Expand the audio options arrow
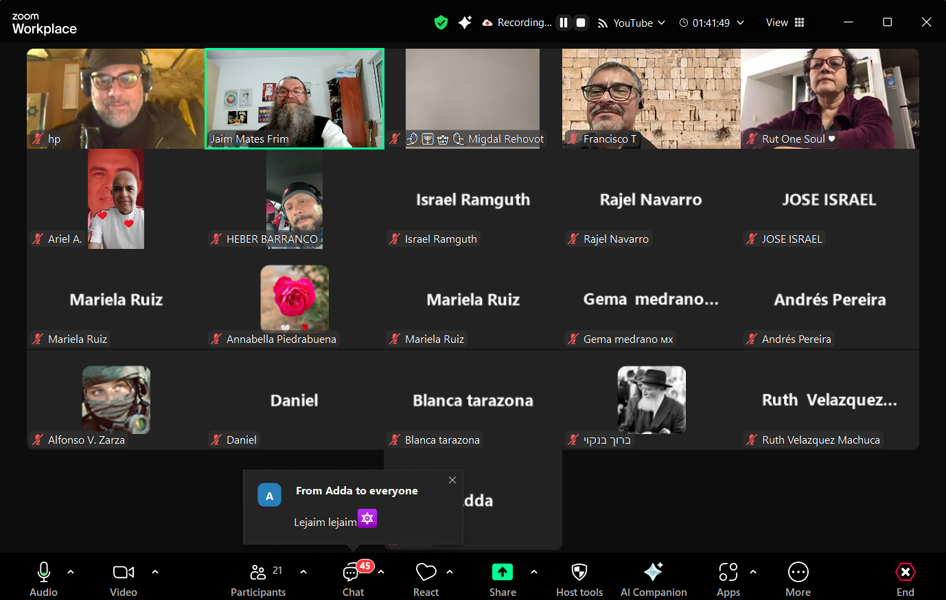This screenshot has height=600, width=946. (x=71, y=571)
